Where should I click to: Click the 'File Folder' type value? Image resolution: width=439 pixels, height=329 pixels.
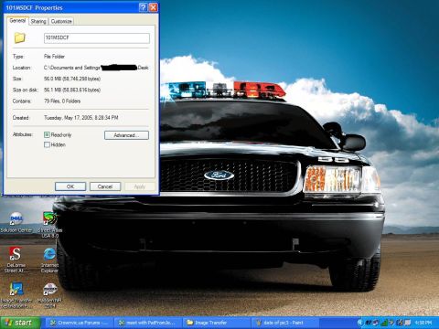(x=54, y=57)
